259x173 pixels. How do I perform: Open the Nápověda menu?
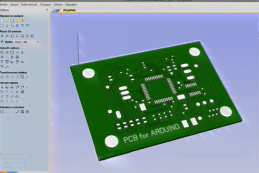coord(71,4)
